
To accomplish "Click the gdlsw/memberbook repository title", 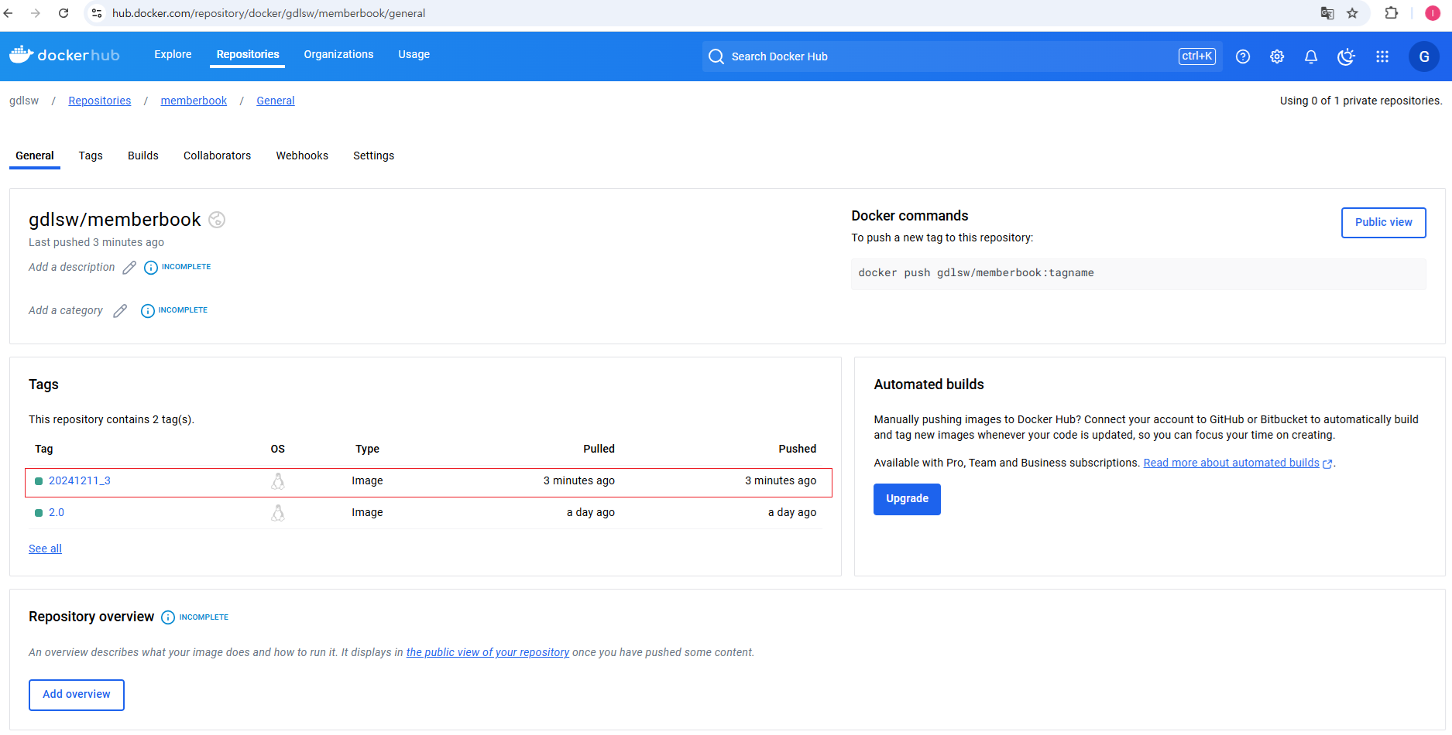I will 115,220.
